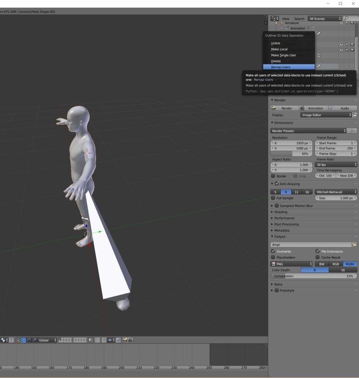
Task: Open the outliner View menu
Action: coord(286,18)
